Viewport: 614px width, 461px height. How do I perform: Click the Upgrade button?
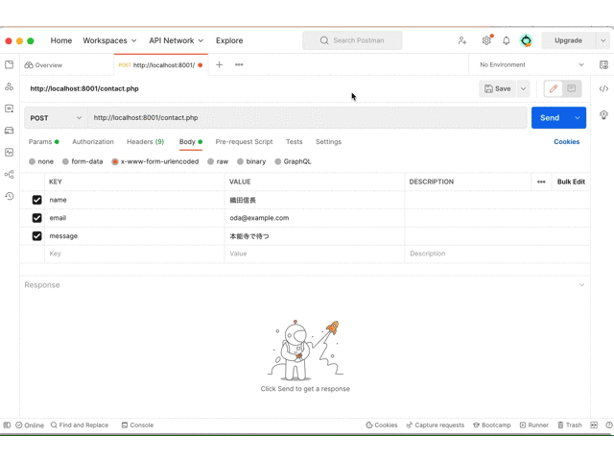(568, 40)
